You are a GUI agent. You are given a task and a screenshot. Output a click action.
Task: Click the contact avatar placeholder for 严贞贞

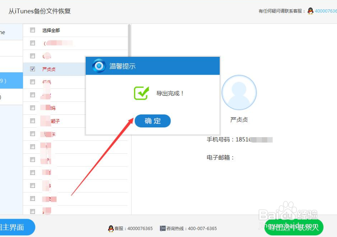coord(239,93)
